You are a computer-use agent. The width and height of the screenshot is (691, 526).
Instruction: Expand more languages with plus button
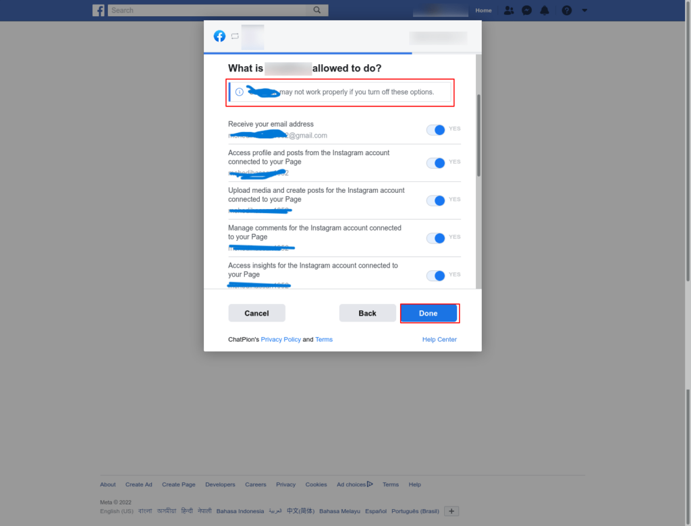pyautogui.click(x=451, y=511)
